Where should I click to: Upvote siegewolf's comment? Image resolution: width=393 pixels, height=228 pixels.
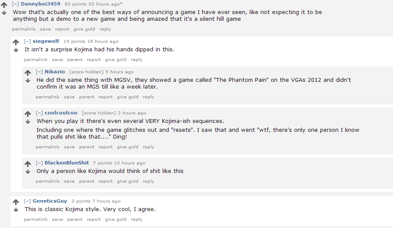[16, 42]
